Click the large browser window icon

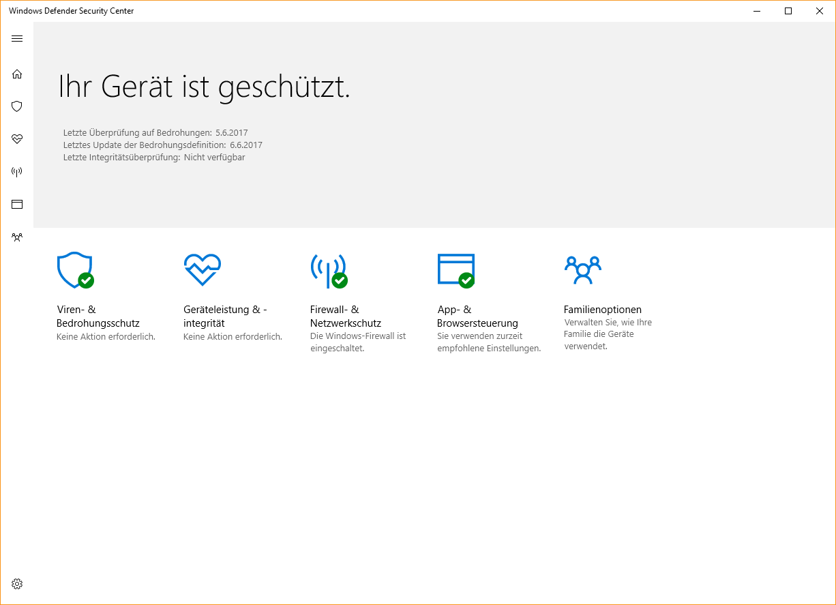click(x=456, y=270)
